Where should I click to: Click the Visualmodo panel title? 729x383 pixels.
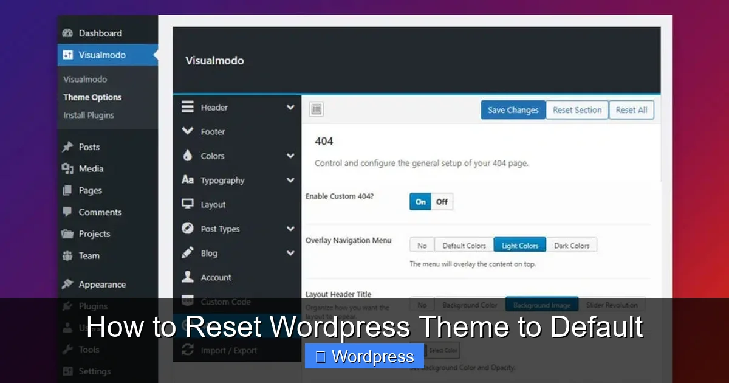[214, 61]
